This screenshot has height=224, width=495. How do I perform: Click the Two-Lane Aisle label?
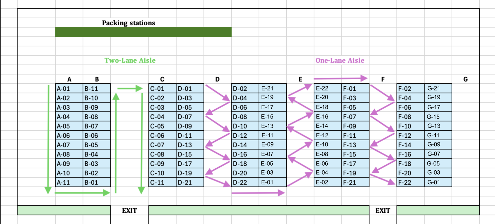pos(130,60)
